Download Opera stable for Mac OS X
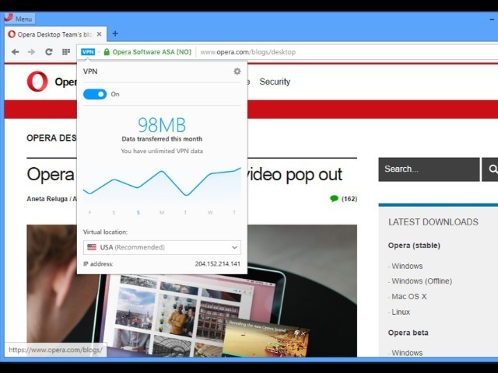This screenshot has height=373, width=498. pyautogui.click(x=409, y=297)
